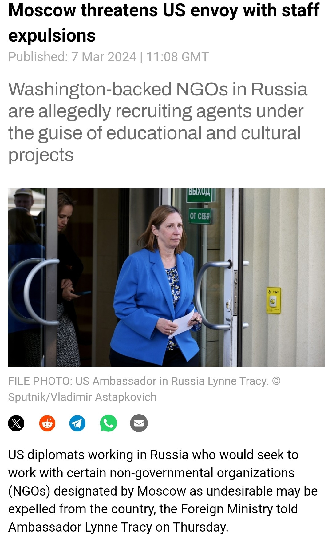Send the article by email icon
Screen dimensions: 332x534
pyautogui.click(x=139, y=423)
